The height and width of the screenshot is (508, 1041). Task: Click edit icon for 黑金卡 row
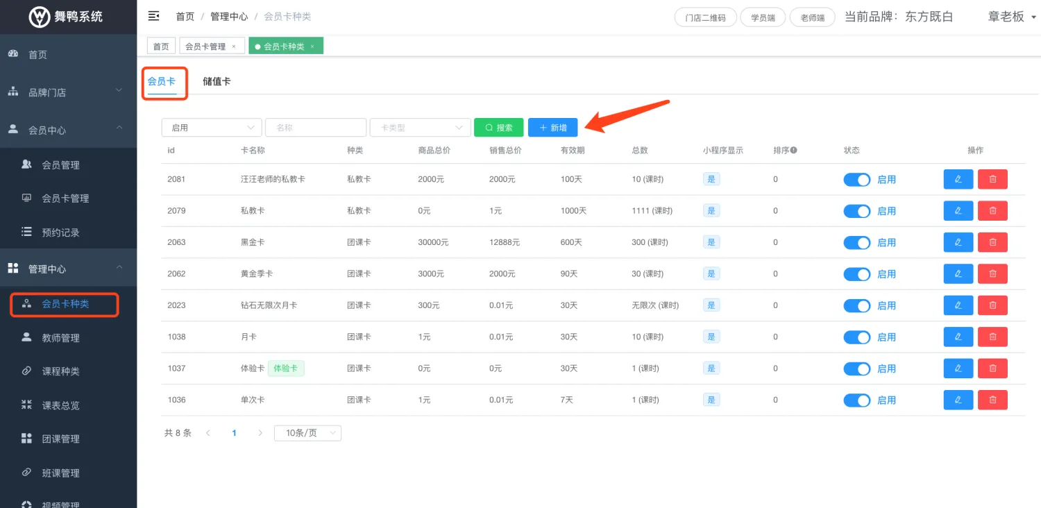click(958, 242)
